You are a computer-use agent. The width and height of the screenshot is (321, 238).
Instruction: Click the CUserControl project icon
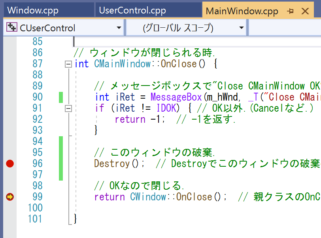click(11, 27)
